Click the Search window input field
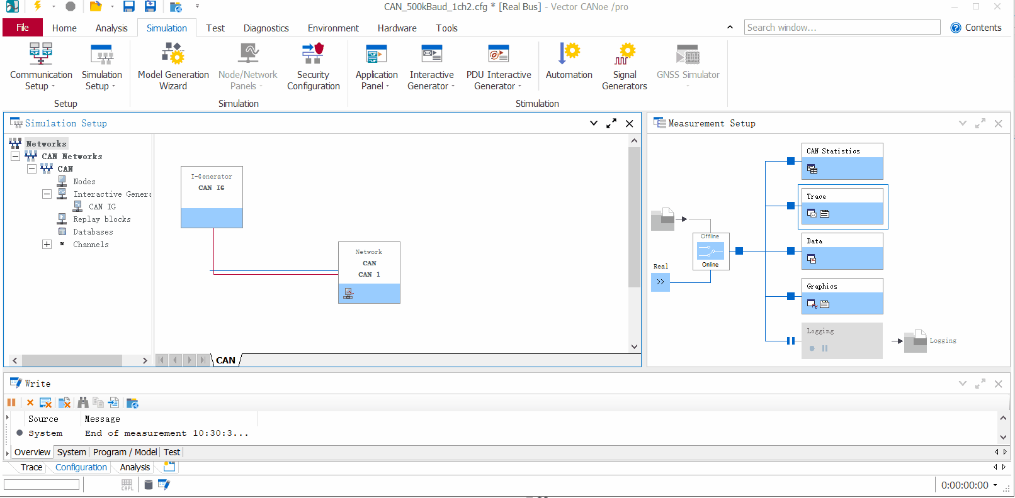This screenshot has width=1015, height=498. click(x=842, y=28)
